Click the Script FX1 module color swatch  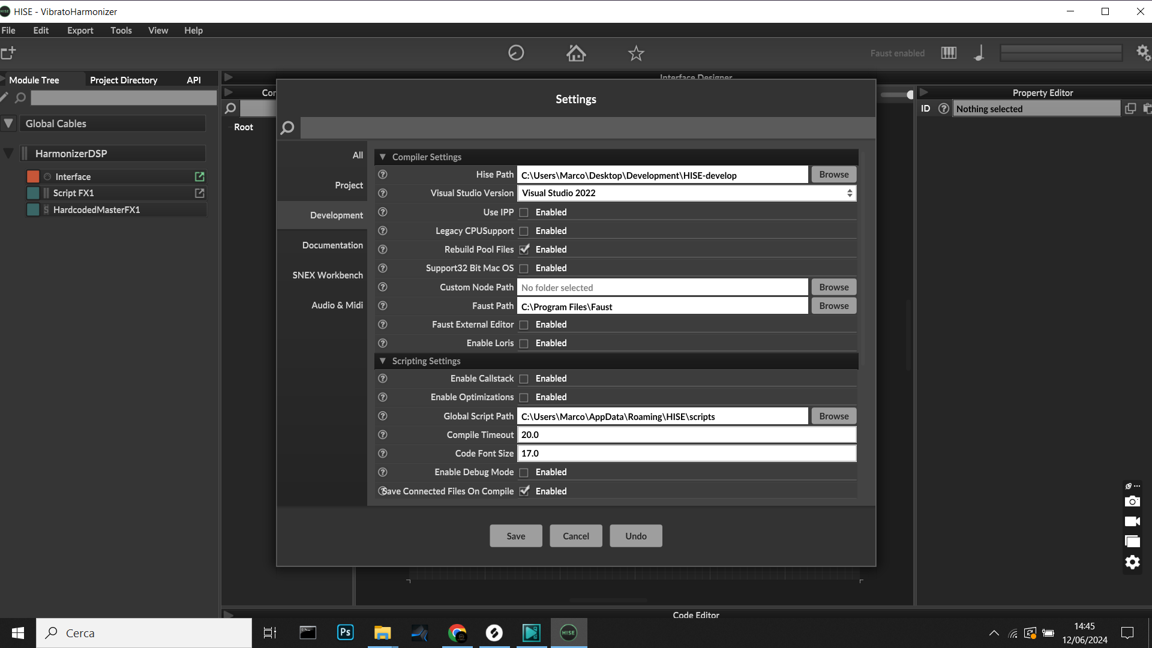[x=33, y=193]
